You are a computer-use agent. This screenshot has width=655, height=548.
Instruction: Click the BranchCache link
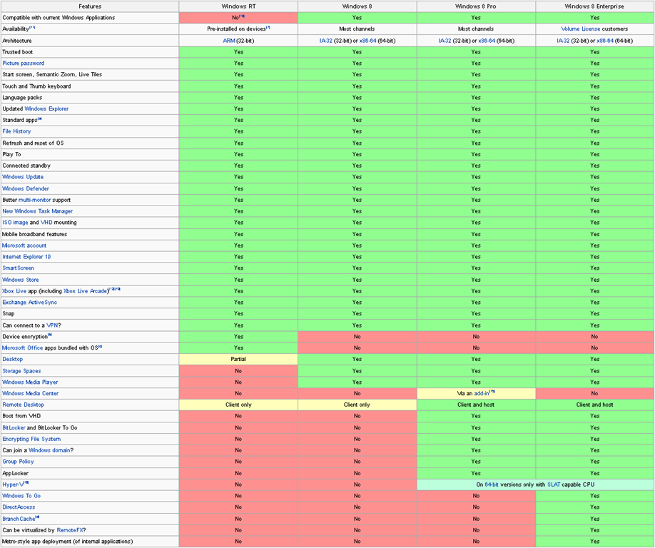[x=19, y=518]
